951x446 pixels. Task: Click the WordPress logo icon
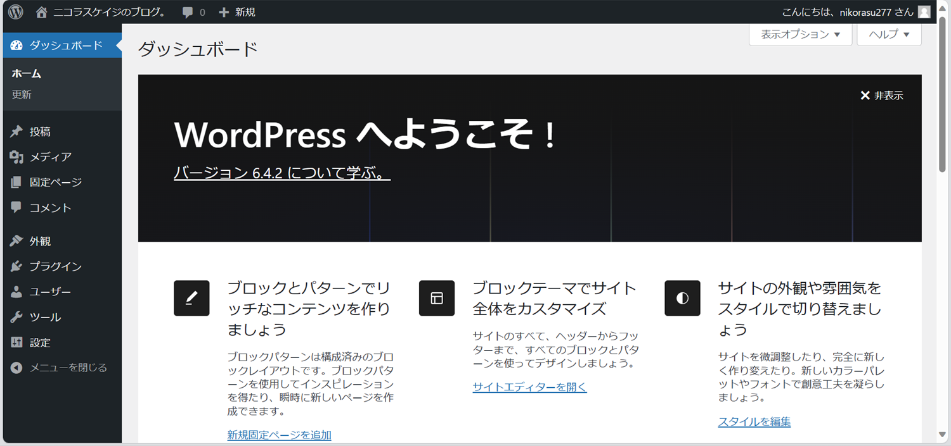(x=16, y=12)
